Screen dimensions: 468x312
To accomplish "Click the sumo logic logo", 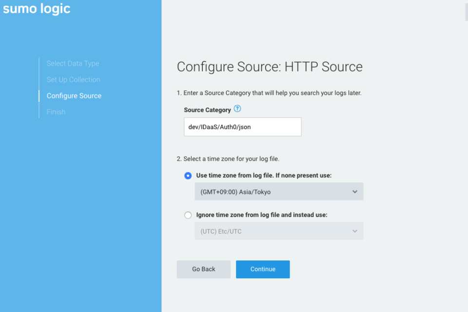I will point(37,8).
